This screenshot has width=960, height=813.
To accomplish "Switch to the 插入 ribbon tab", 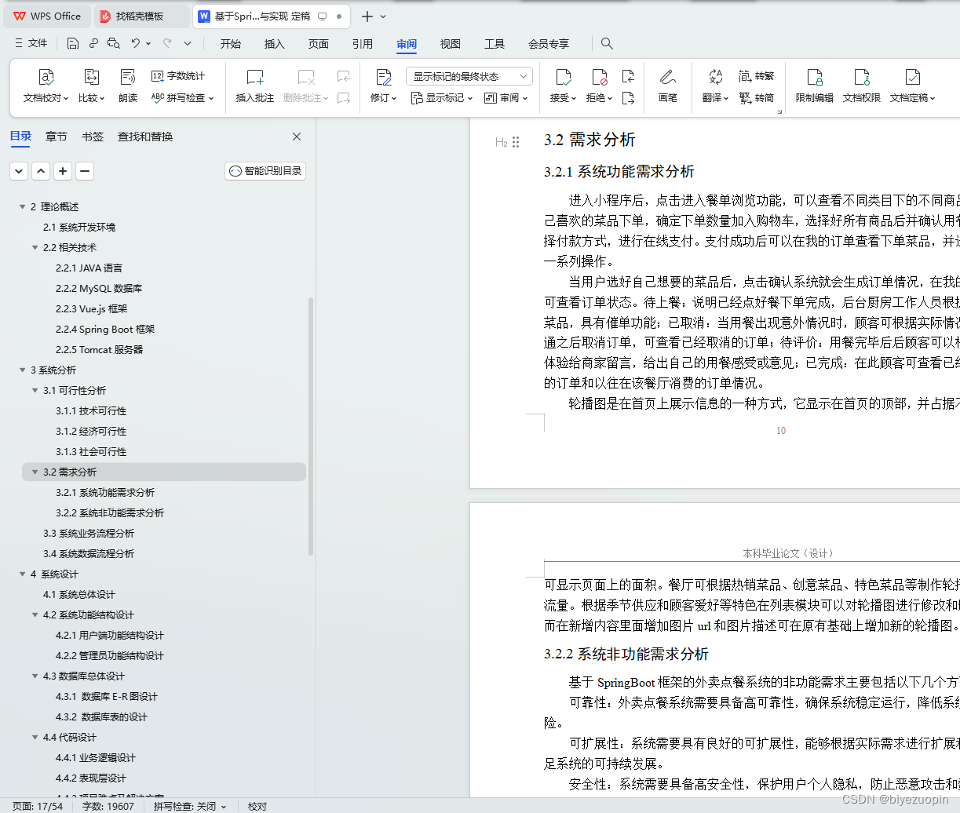I will click(x=275, y=44).
